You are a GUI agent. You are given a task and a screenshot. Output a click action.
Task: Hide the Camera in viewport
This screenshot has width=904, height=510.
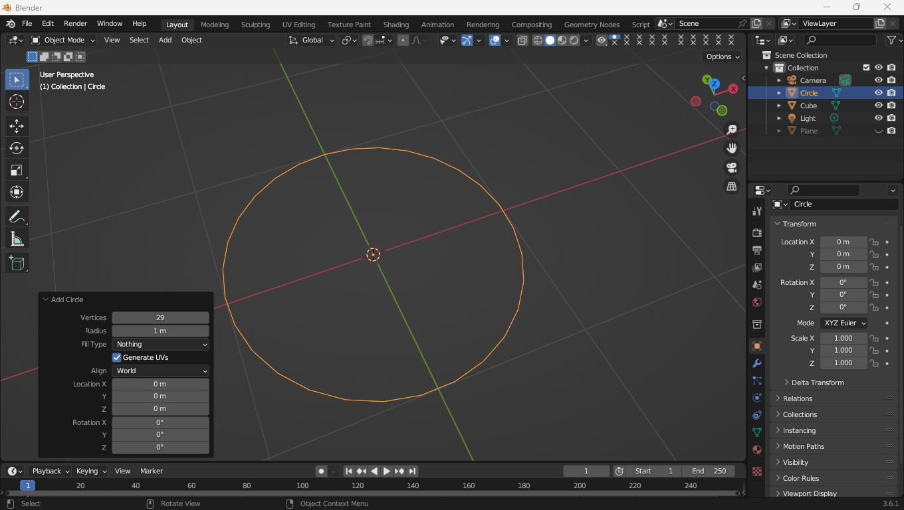(878, 80)
